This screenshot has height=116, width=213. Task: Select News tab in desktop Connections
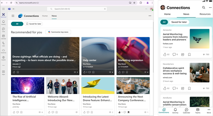tap(54, 16)
